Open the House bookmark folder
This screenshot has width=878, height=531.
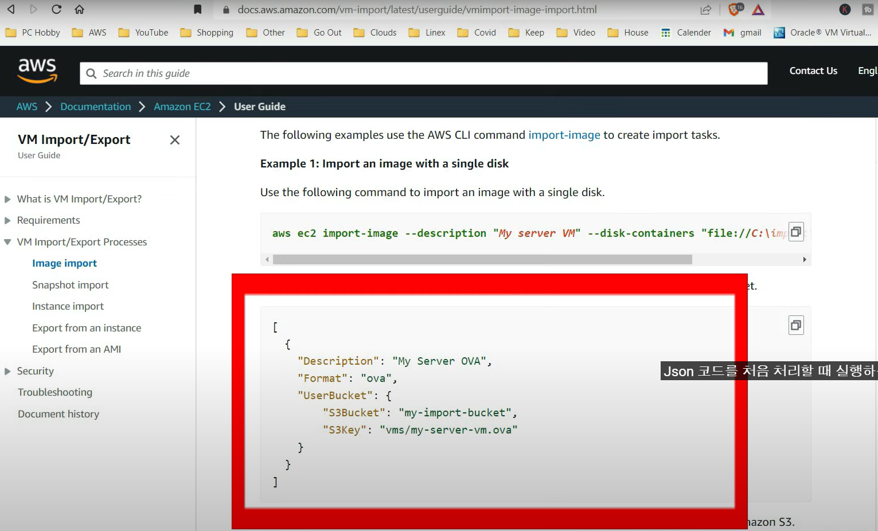628,33
